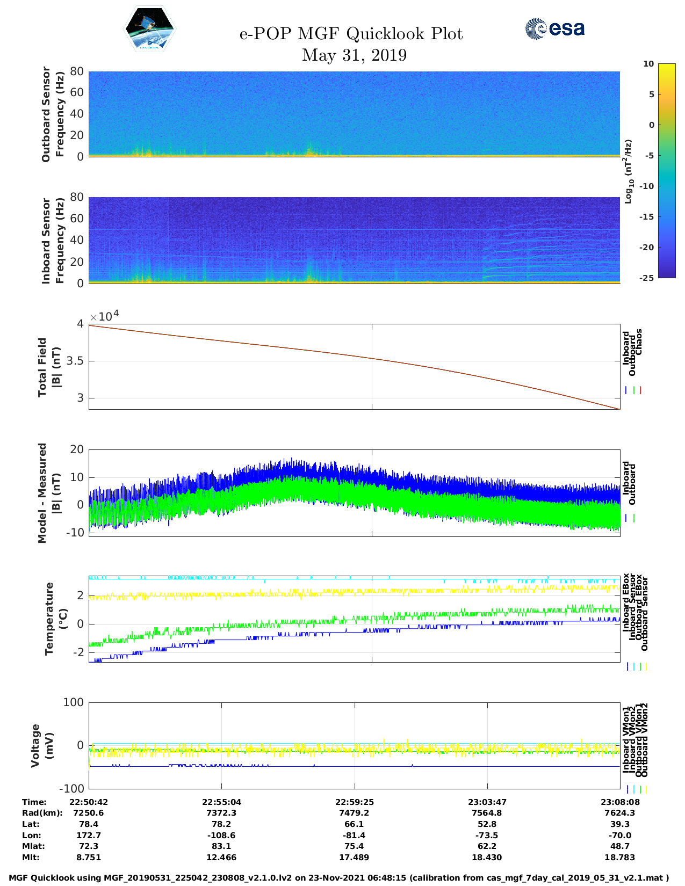Screen dimensions: 685x886
Task: Click the blue legend marker beside the Voltage plot
Action: coord(627,789)
